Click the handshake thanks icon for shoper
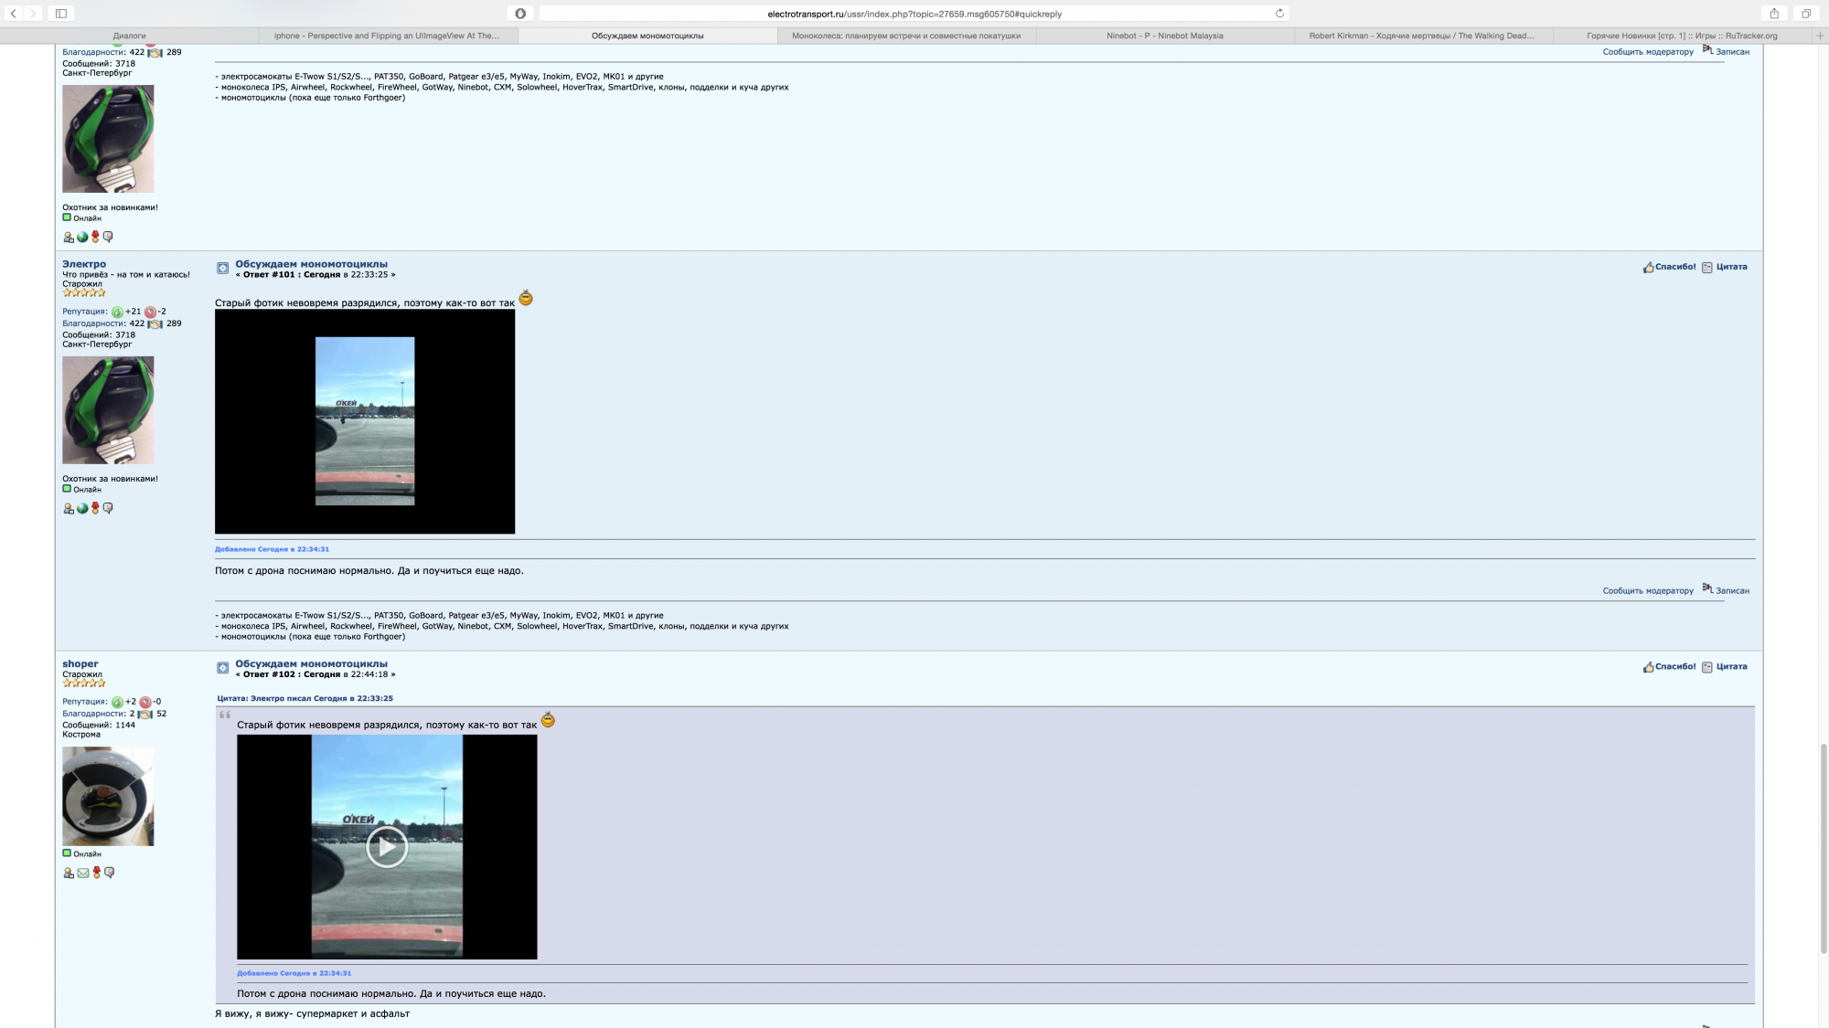The image size is (1829, 1028). pos(144,715)
